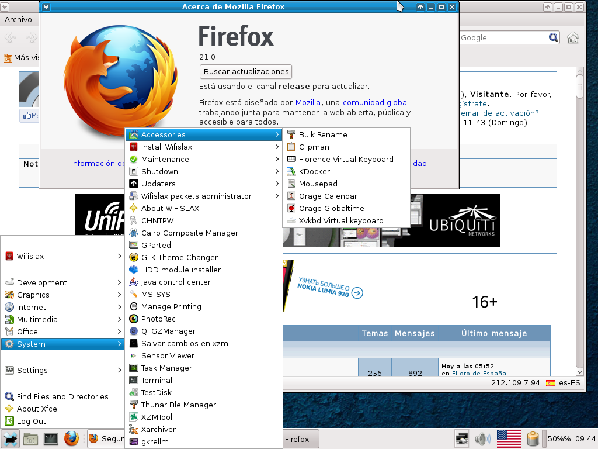
Task: Launch GParted partition editor
Action: (204, 245)
